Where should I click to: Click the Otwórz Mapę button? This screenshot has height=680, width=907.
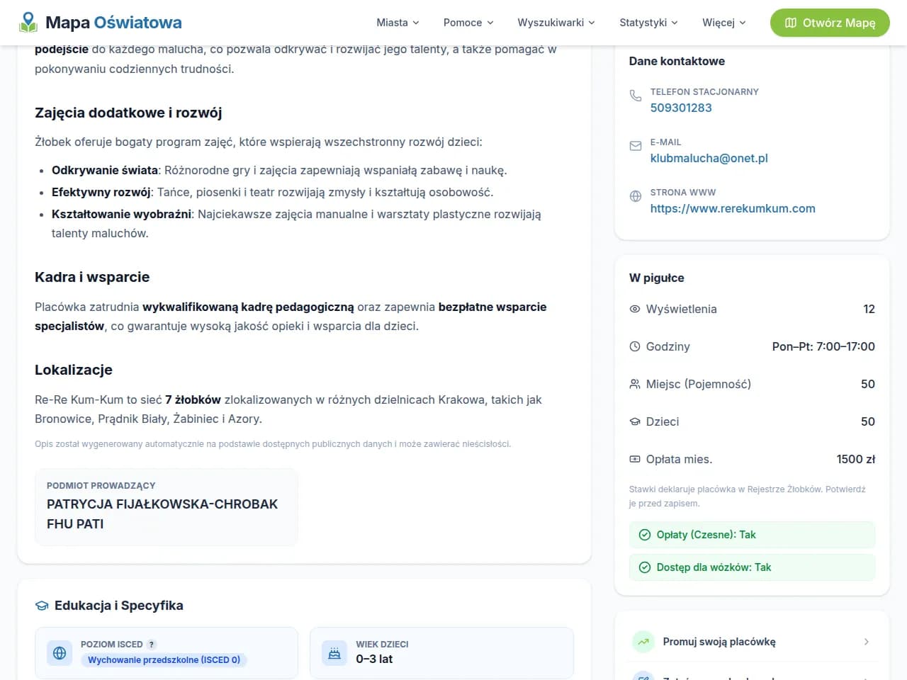830,23
